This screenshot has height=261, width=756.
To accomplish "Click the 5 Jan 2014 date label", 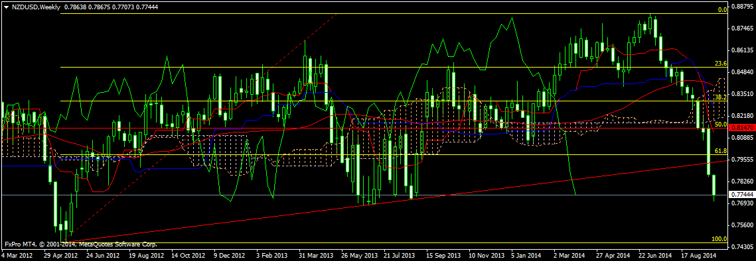I will click(x=527, y=256).
